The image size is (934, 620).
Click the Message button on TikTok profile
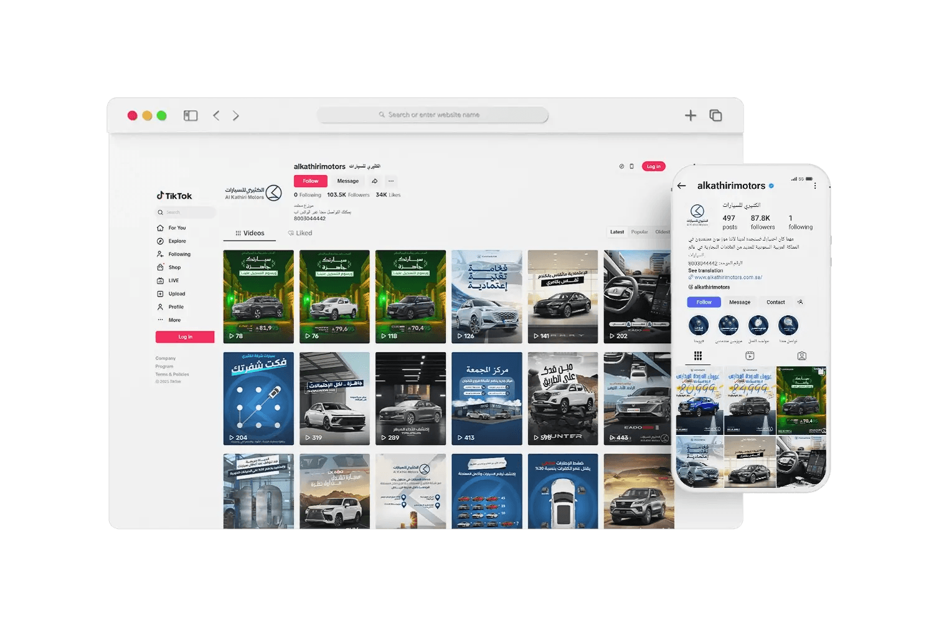(348, 181)
